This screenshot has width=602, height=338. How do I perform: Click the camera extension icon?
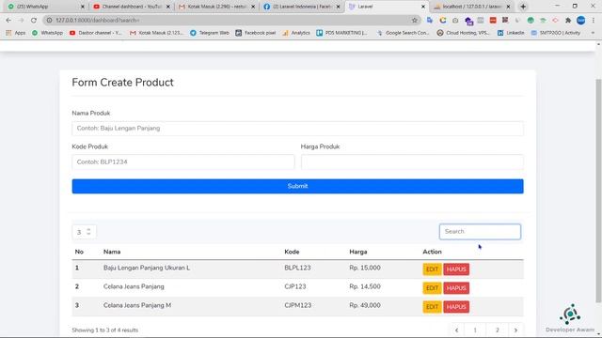[455, 21]
